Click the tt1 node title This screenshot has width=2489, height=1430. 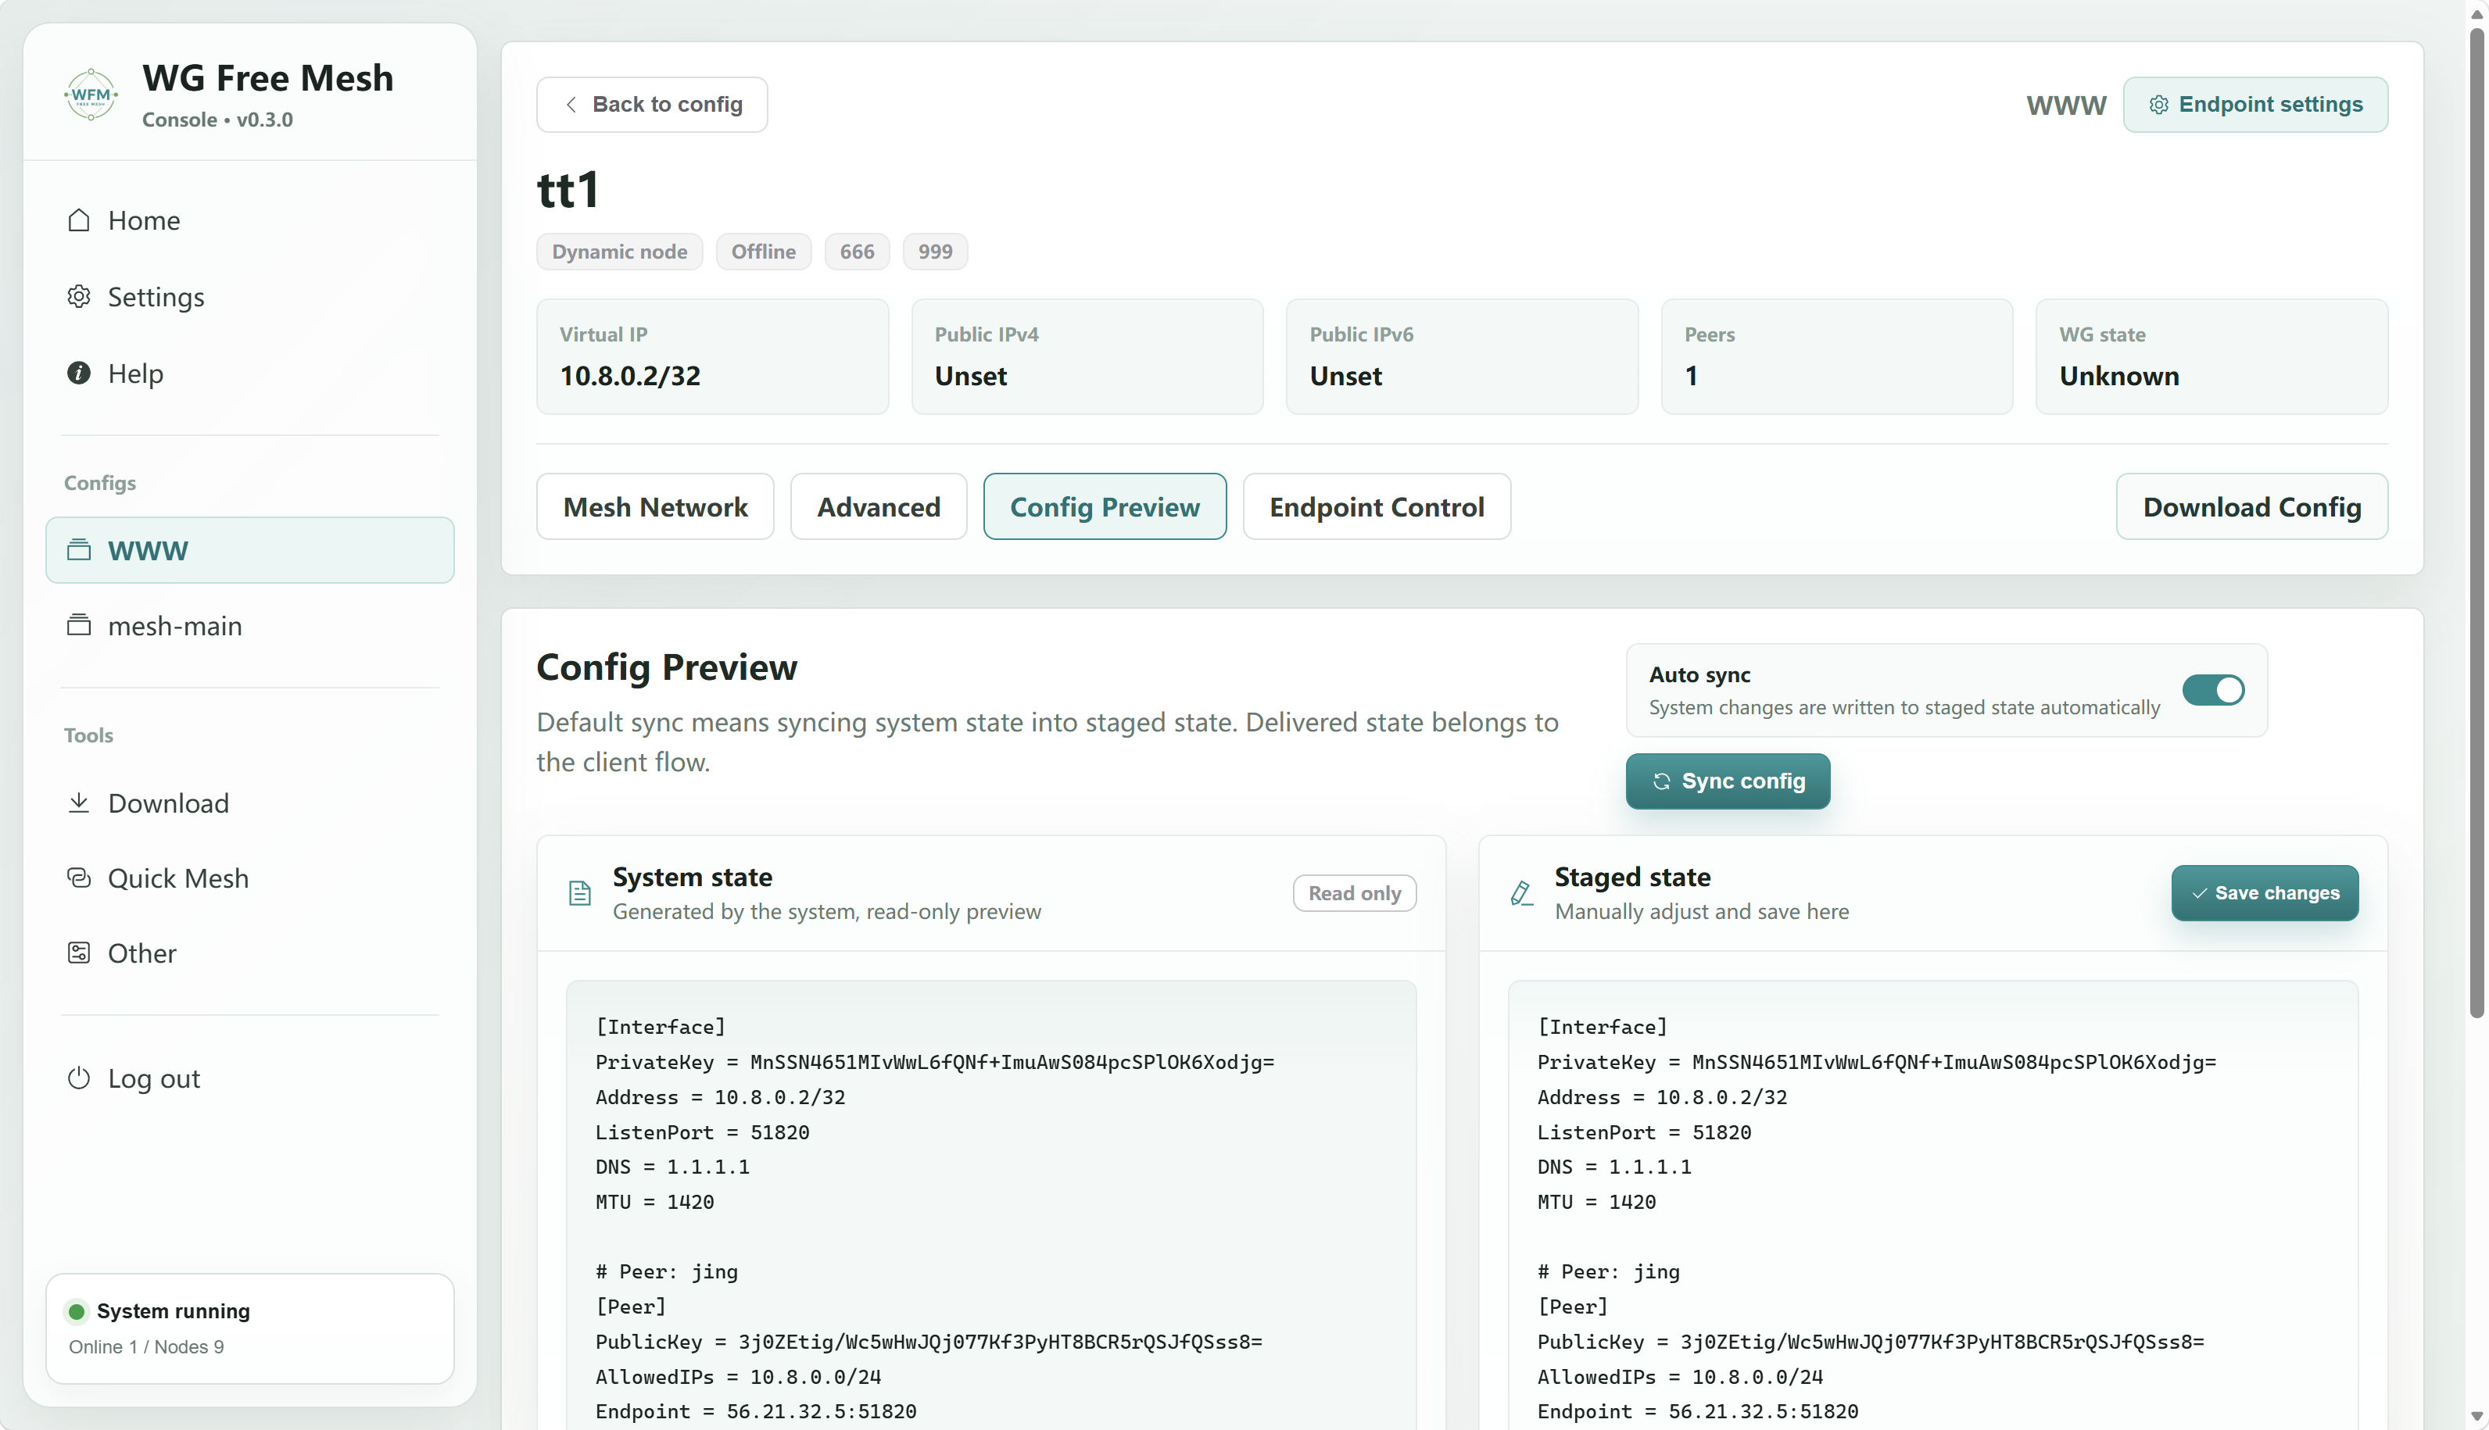pyautogui.click(x=568, y=190)
